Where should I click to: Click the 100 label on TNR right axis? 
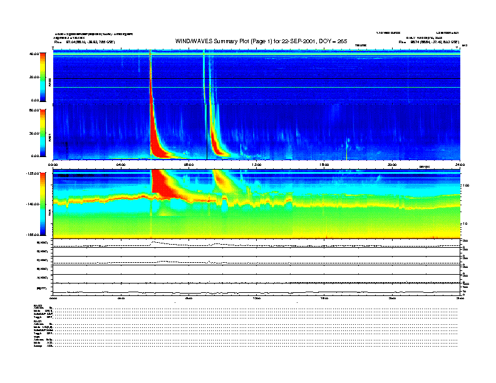[466, 185]
